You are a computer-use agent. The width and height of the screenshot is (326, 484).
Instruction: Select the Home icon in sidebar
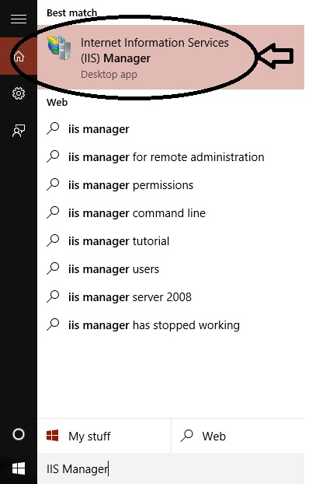click(19, 56)
